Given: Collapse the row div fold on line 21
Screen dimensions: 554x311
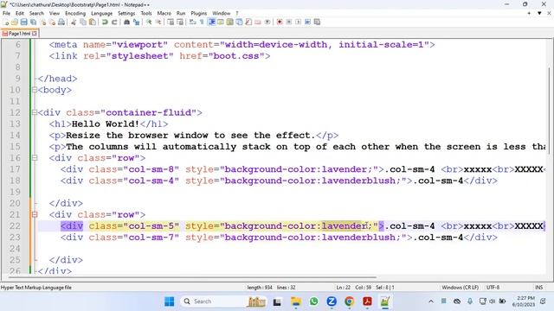Looking at the screenshot, I should pyautogui.click(x=35, y=214).
